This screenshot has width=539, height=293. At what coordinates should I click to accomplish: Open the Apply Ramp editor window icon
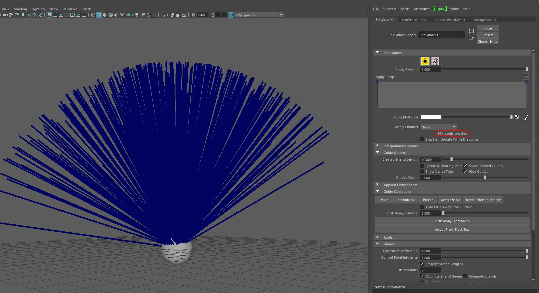(526, 77)
